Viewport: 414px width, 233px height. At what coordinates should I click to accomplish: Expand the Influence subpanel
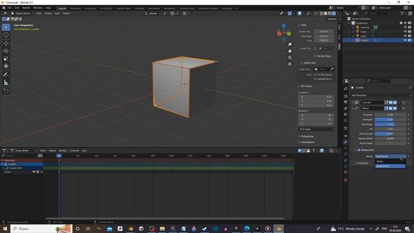coord(362,163)
